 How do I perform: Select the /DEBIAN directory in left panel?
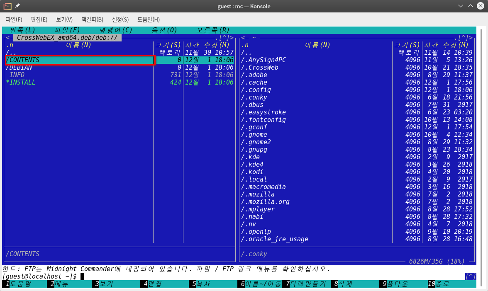(x=120, y=68)
